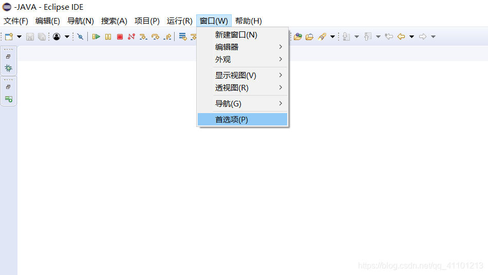Restore the upper minimized view stack
The height and width of the screenshot is (275, 488).
8,57
